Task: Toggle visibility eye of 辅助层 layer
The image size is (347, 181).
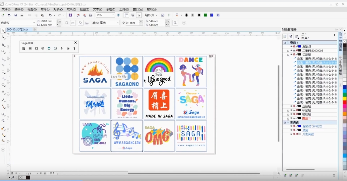Action: coord(292,114)
